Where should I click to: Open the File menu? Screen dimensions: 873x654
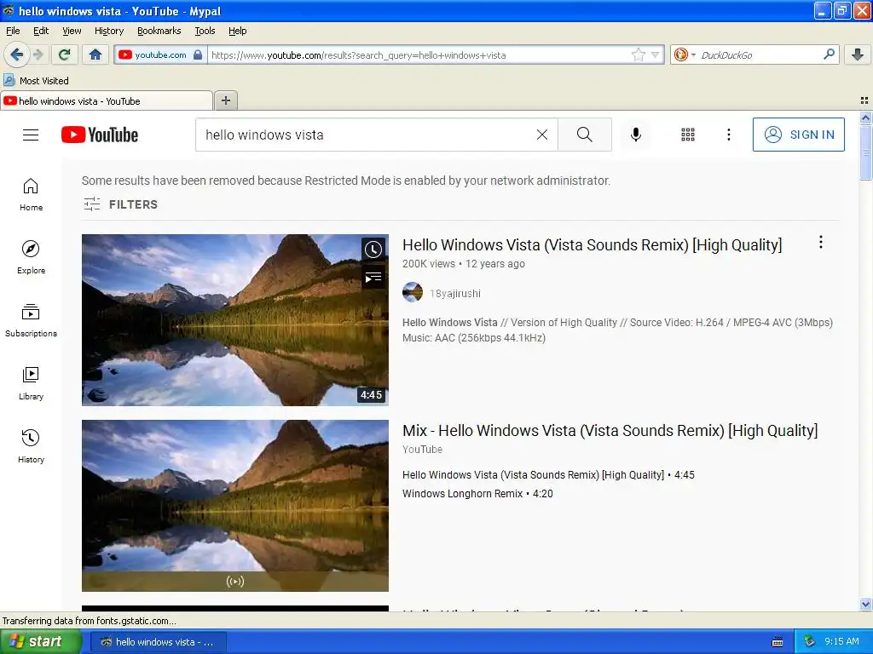[x=13, y=31]
